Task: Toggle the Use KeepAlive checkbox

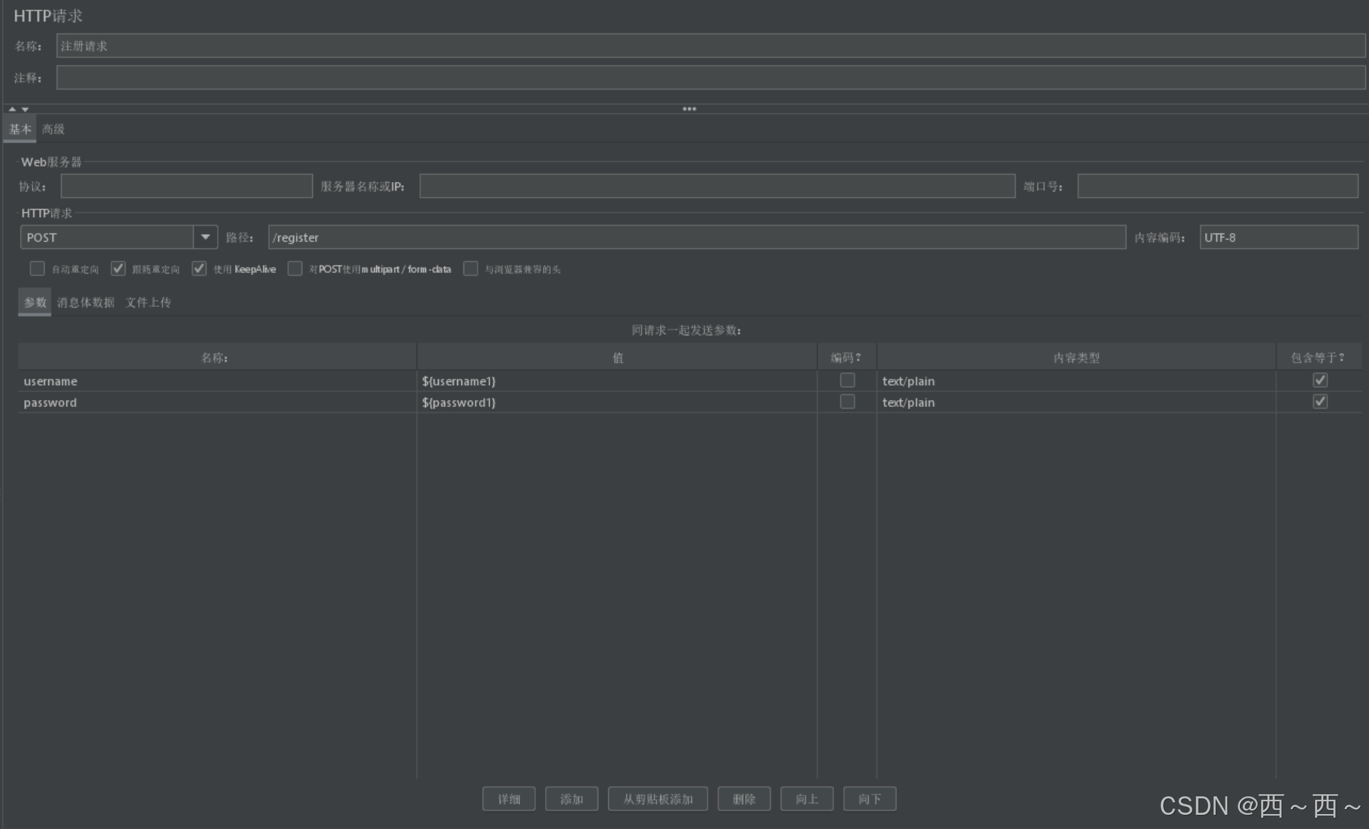Action: click(199, 269)
